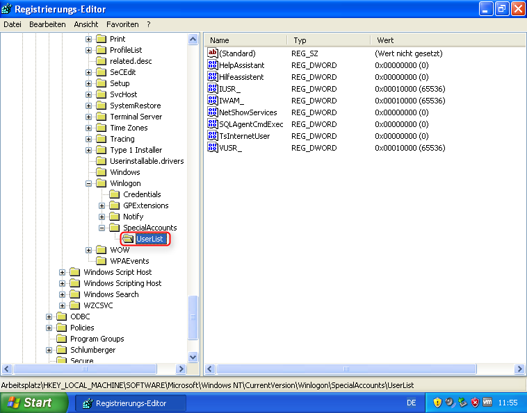Select the SystemRestore tree key
Viewport: 527px width, 413px height.
(x=136, y=106)
